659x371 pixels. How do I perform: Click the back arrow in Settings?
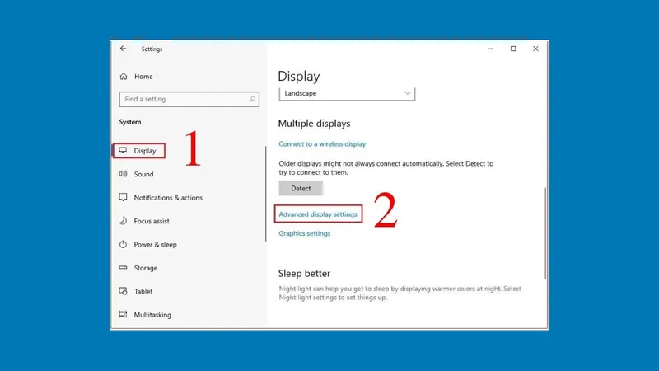[124, 49]
